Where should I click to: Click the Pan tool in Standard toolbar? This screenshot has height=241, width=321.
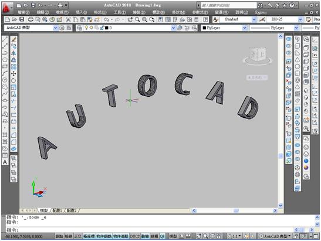click(x=130, y=19)
